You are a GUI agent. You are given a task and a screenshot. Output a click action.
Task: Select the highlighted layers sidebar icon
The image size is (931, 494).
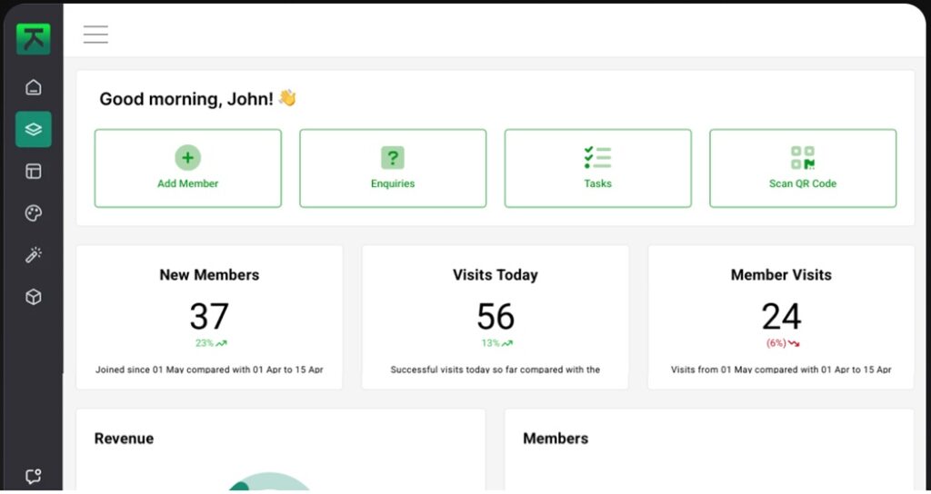34,129
